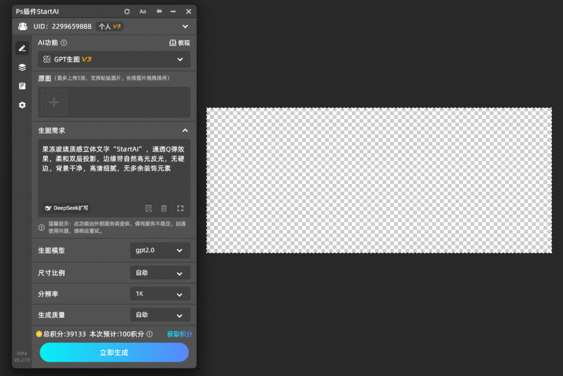Click the Beta V0.27.0 version label
This screenshot has height=376, width=563.
pyautogui.click(x=22, y=357)
